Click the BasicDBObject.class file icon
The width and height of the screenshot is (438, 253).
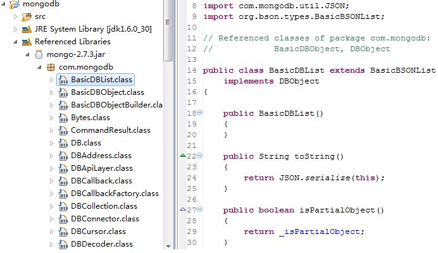[63, 92]
